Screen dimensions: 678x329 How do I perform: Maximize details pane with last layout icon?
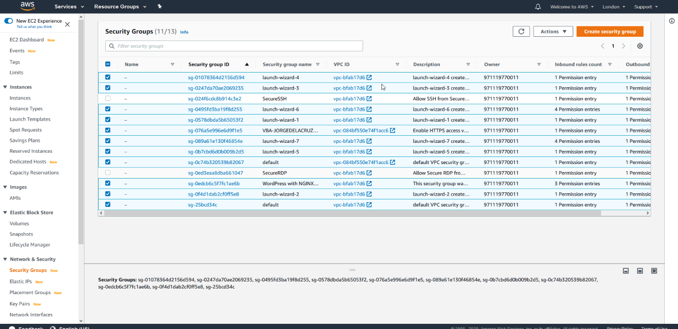coord(654,271)
